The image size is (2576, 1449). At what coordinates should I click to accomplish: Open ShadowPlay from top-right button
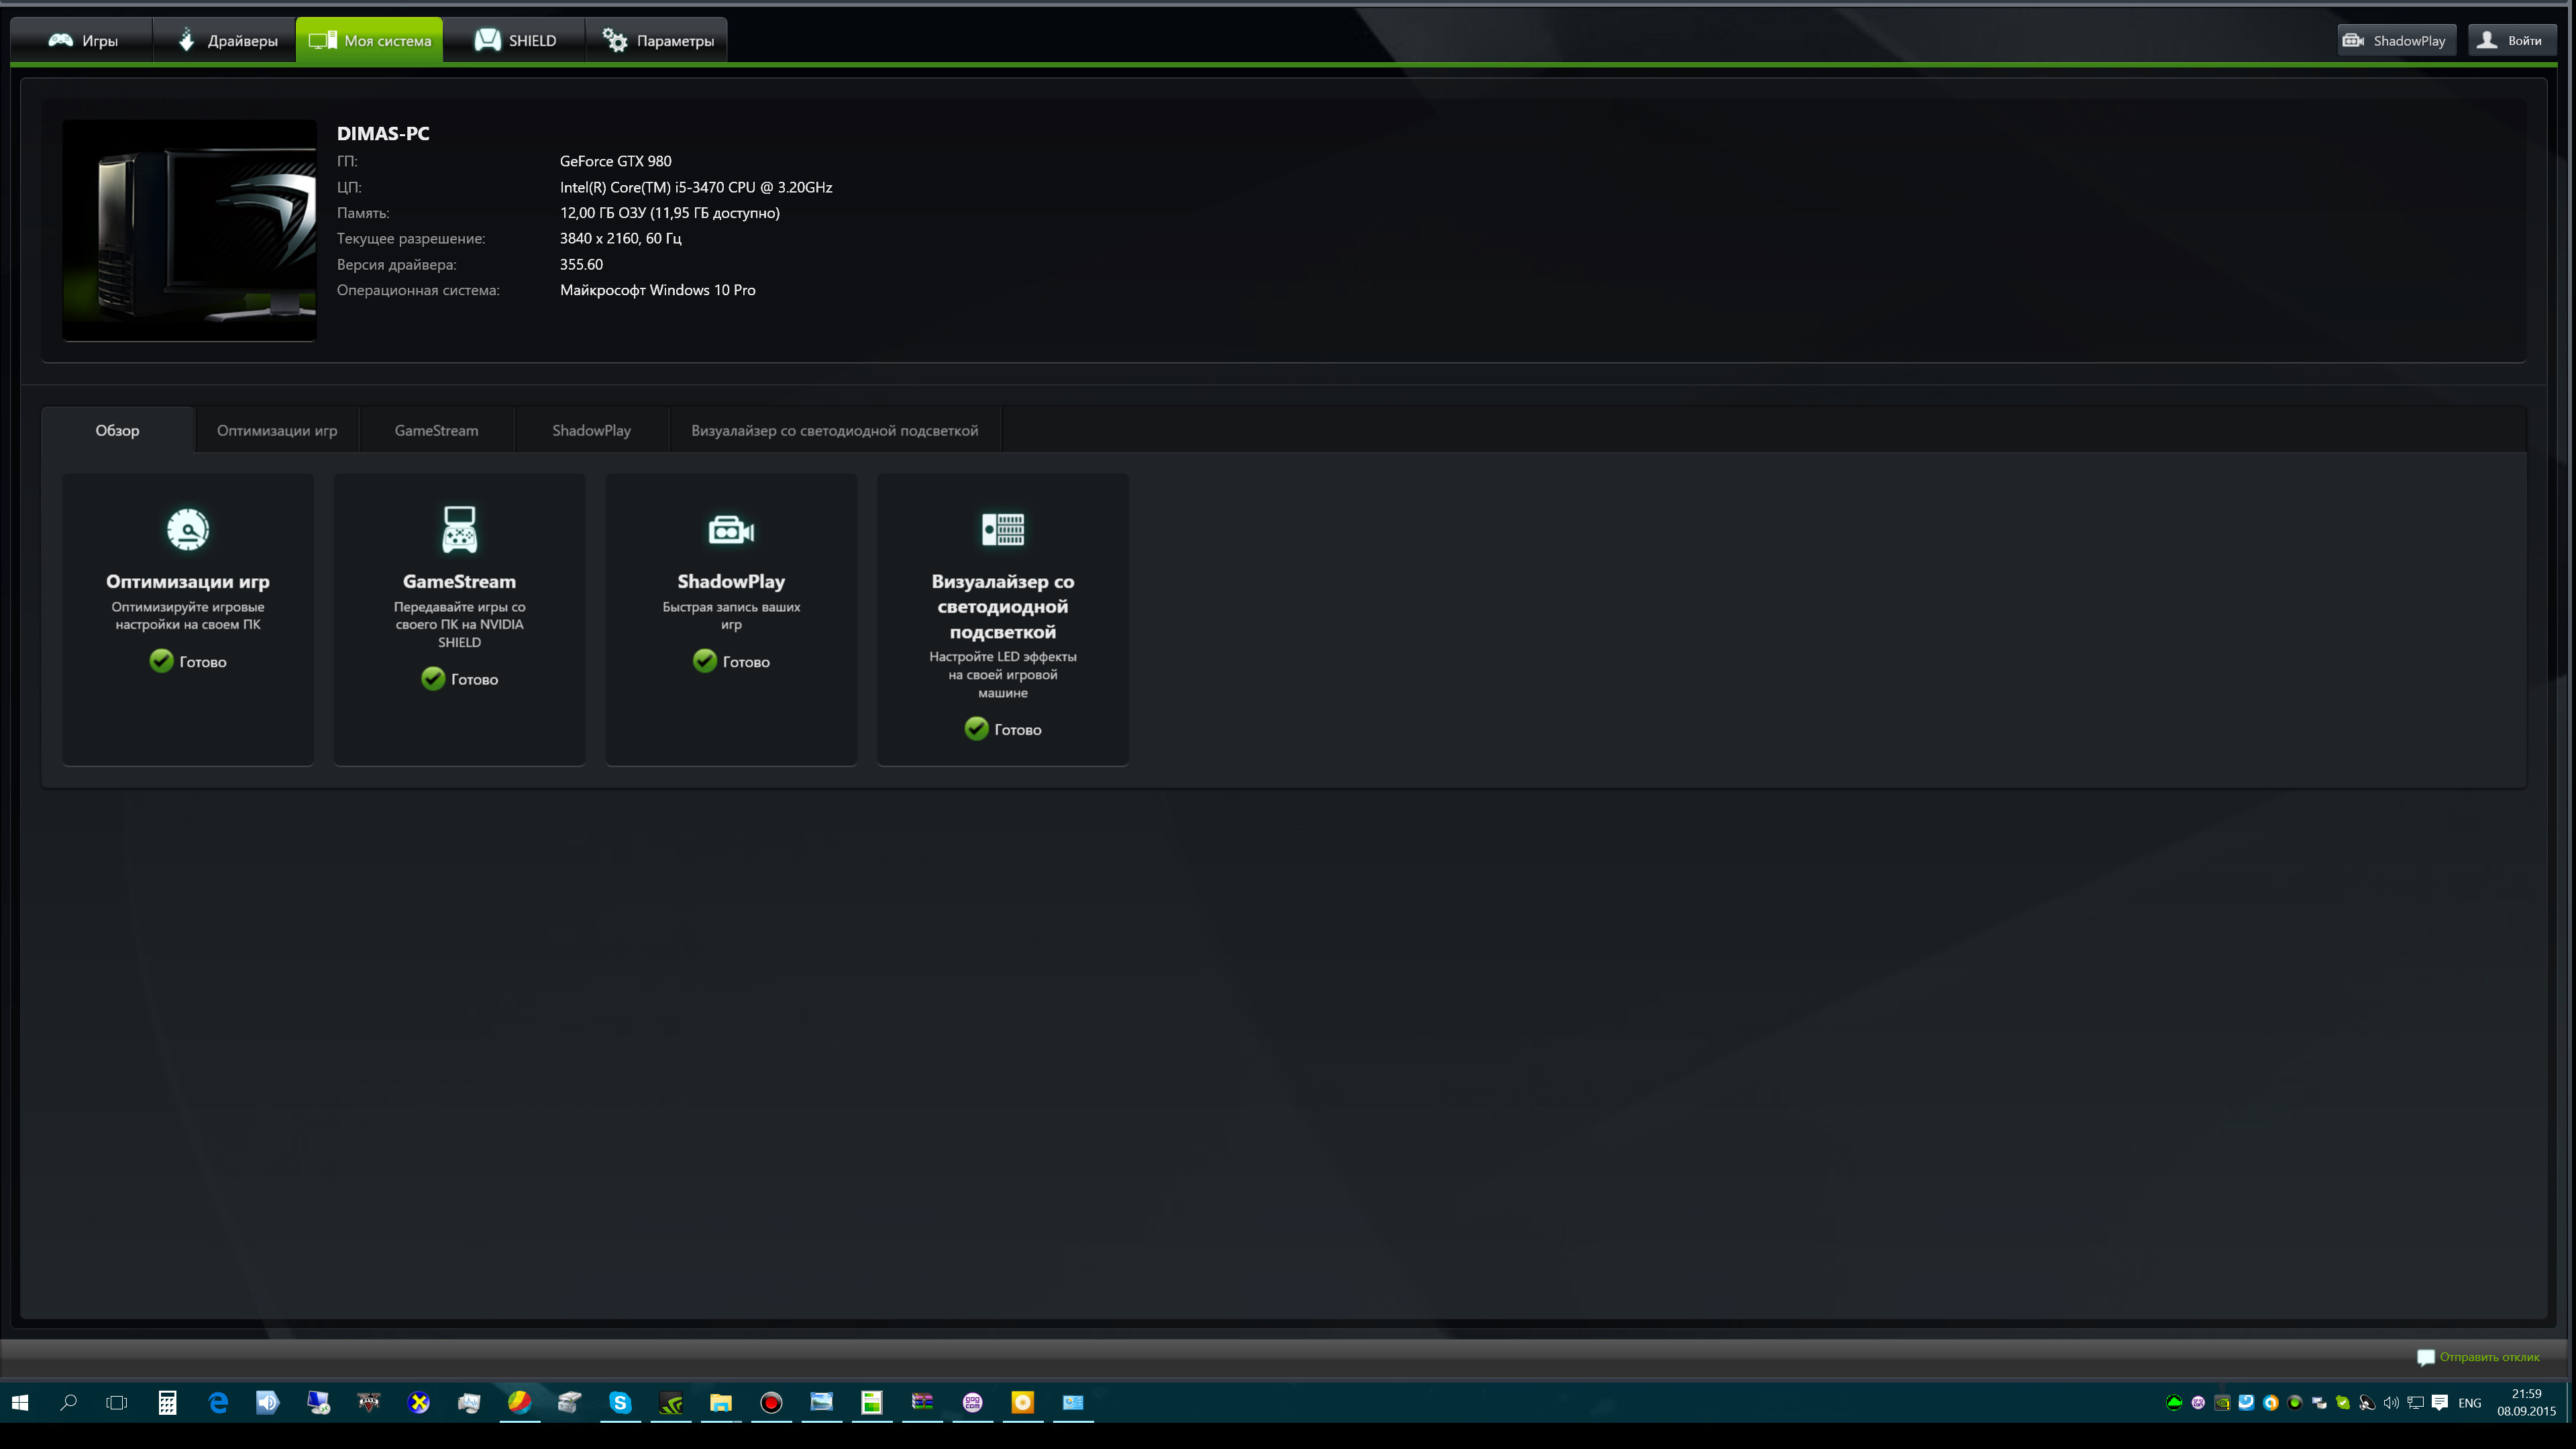2396,40
